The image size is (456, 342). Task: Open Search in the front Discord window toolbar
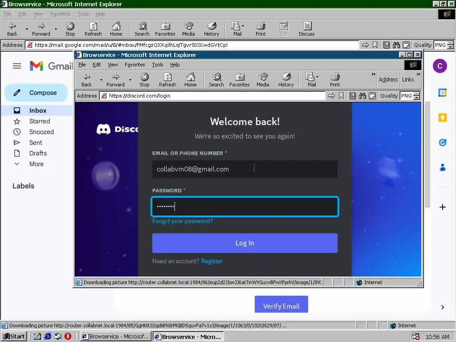216,80
